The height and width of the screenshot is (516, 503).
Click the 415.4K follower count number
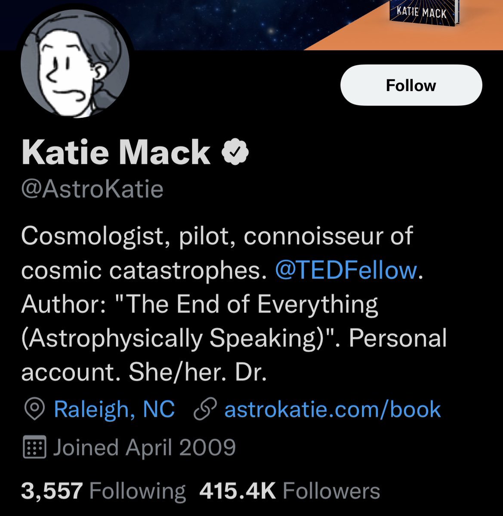point(237,491)
